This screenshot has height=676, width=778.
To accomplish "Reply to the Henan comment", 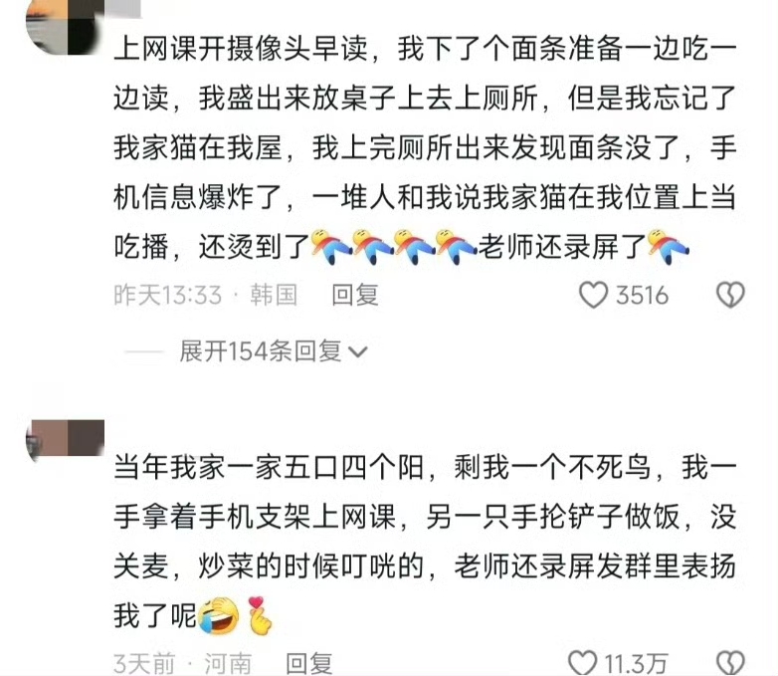I will point(309,664).
